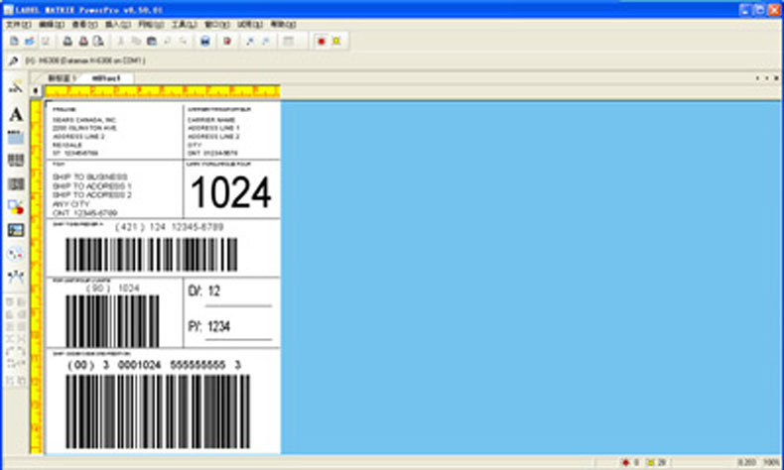Click the vertical yellow ruler

36,278
